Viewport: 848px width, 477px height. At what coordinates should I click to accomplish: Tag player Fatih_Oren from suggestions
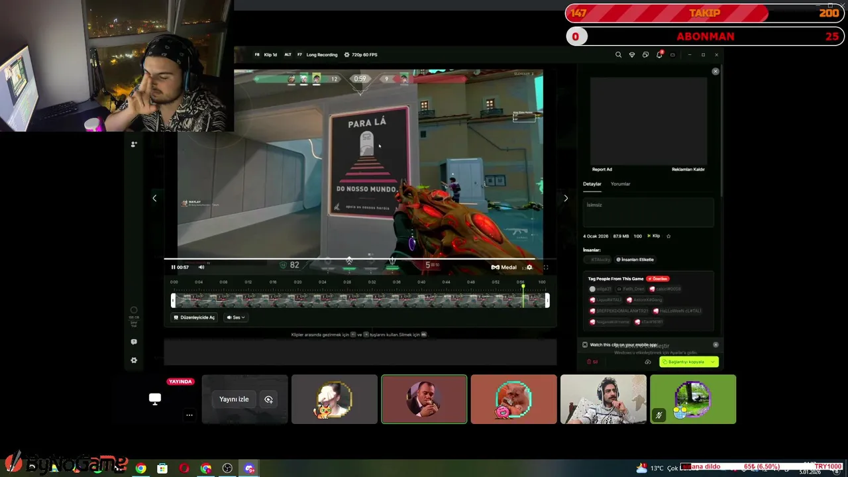point(631,289)
